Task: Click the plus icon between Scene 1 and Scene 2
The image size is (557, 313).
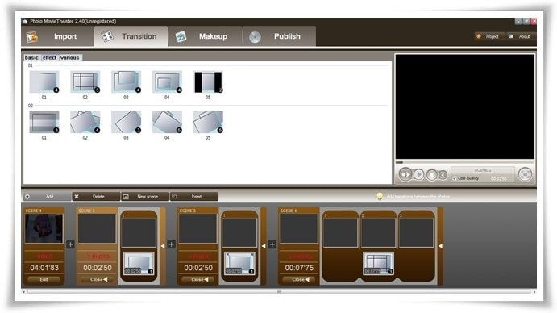Action: 70,244
